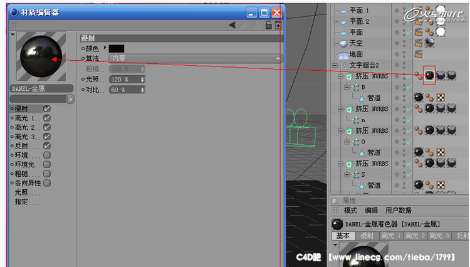Click the DANEL-金属 material name field
The image size is (470, 267).
click(x=41, y=89)
